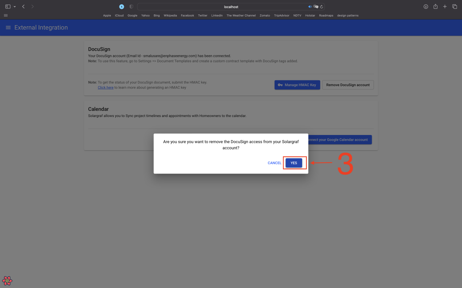This screenshot has width=462, height=288.
Task: Open the 'Click here' HMAC help link
Action: pos(105,87)
